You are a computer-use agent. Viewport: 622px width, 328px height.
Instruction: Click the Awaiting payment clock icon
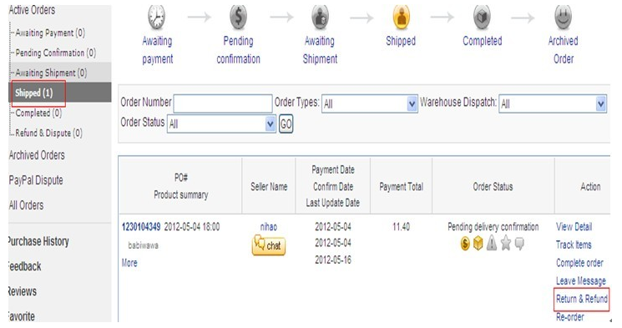(157, 17)
